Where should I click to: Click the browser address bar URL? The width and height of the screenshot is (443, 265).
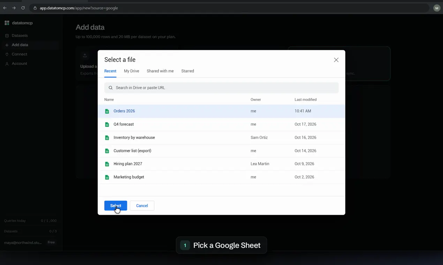coord(79,8)
